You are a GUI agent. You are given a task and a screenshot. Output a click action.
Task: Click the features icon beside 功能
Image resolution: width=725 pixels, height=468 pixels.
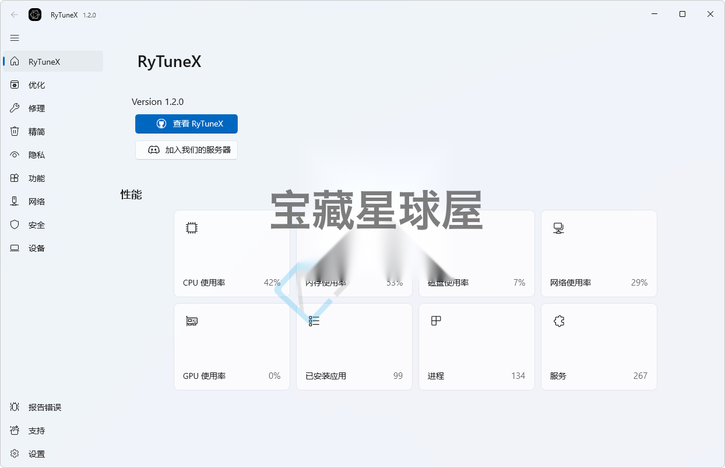point(15,178)
